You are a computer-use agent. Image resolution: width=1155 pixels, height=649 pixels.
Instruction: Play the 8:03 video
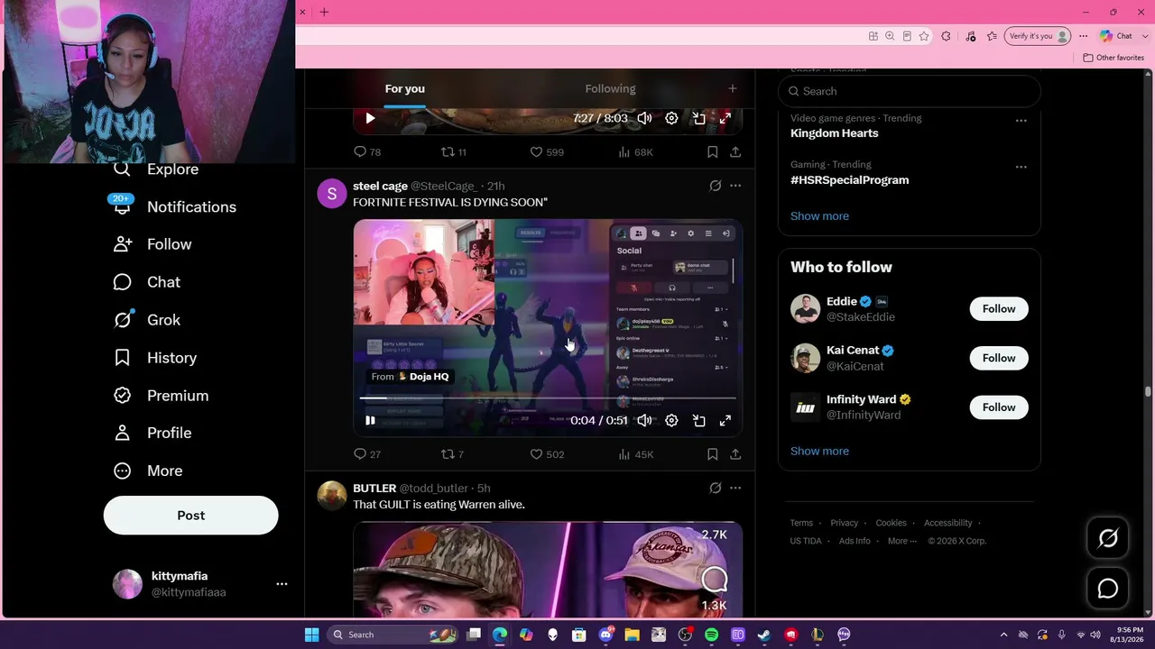370,118
